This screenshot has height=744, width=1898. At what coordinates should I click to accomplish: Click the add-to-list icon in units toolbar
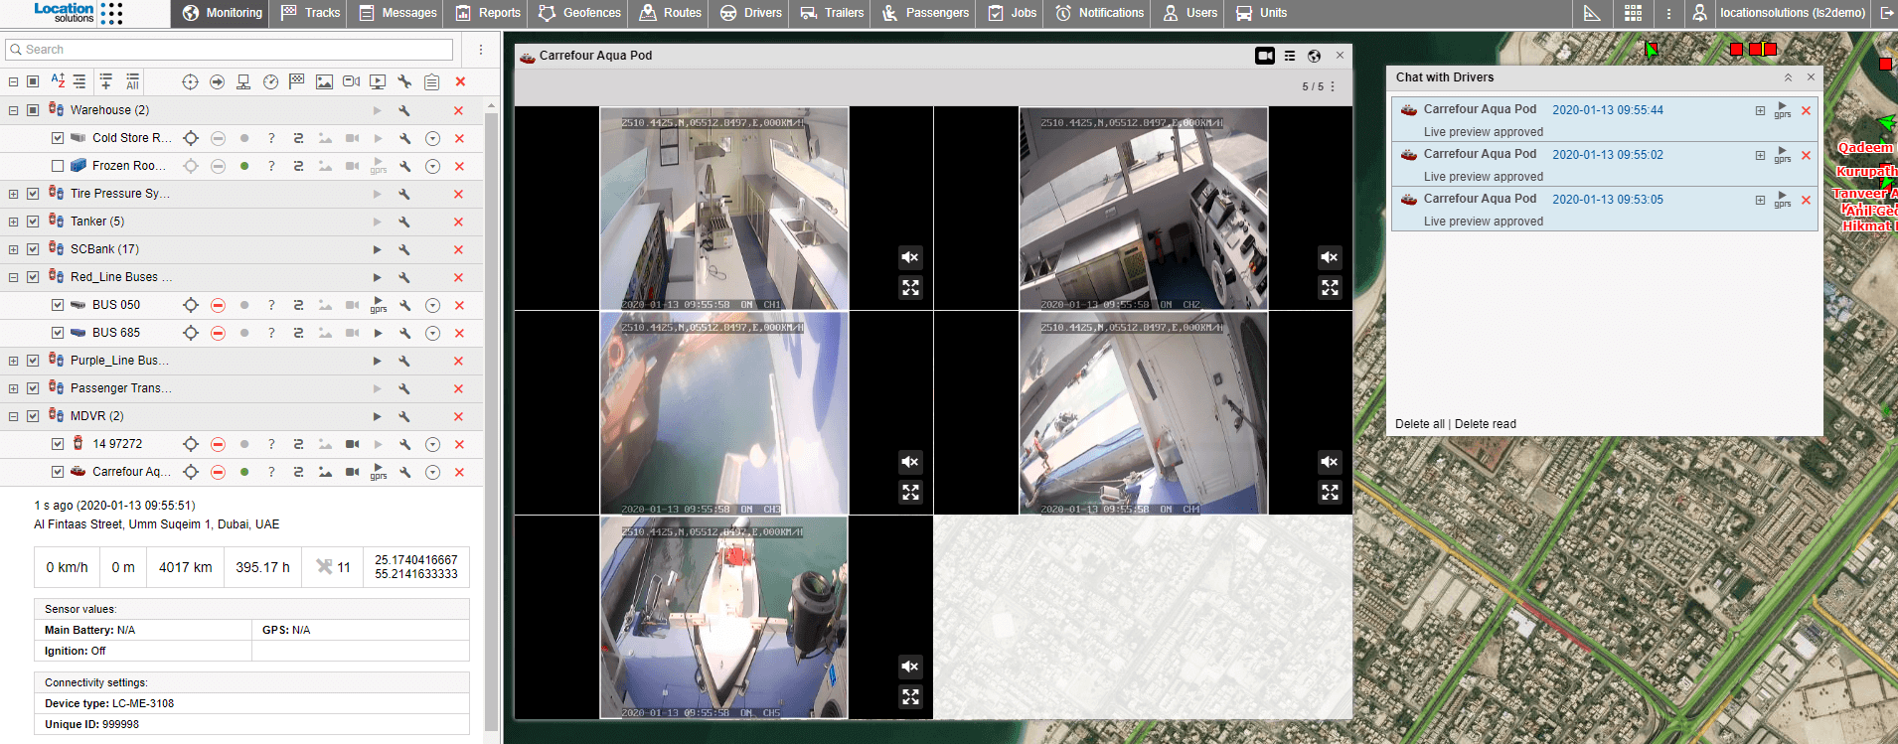(106, 81)
